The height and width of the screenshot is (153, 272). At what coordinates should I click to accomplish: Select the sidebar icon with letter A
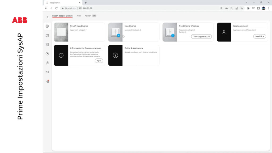pyautogui.click(x=47, y=63)
